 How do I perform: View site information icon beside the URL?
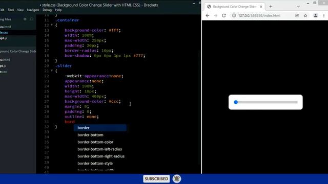(x=234, y=15)
